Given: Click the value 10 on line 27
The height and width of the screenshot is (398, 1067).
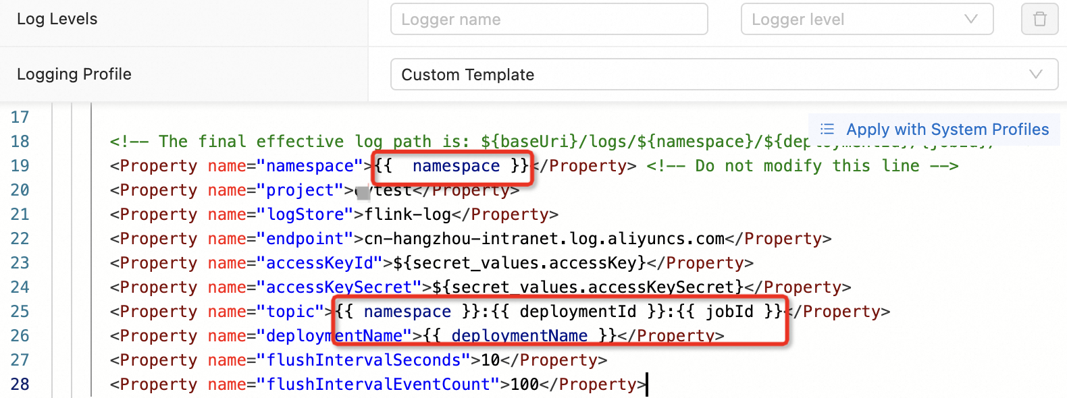Looking at the screenshot, I should (491, 360).
